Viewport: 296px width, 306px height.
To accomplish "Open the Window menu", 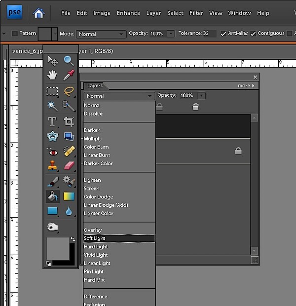I will point(239,13).
